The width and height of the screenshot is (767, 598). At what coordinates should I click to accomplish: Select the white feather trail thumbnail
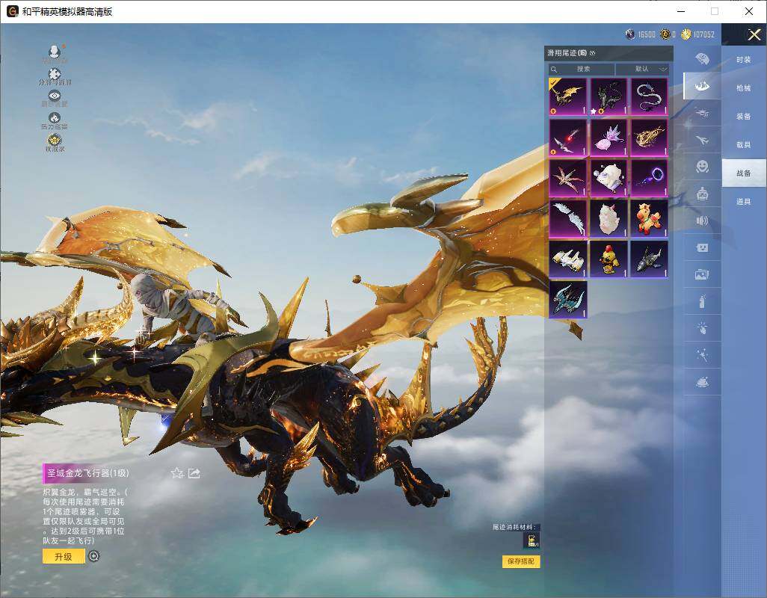568,218
